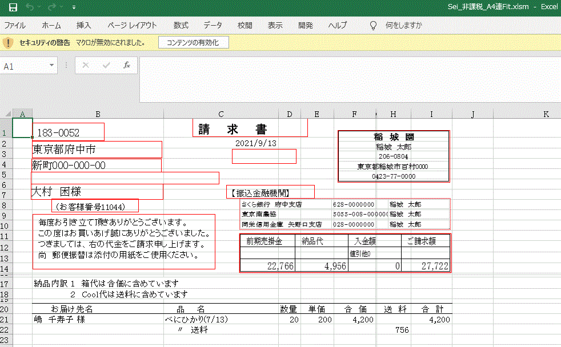Click the lightbulb Tell Me icon

click(373, 25)
